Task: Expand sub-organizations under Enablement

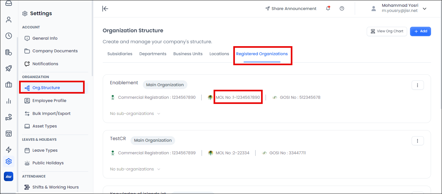Action: coord(135,114)
